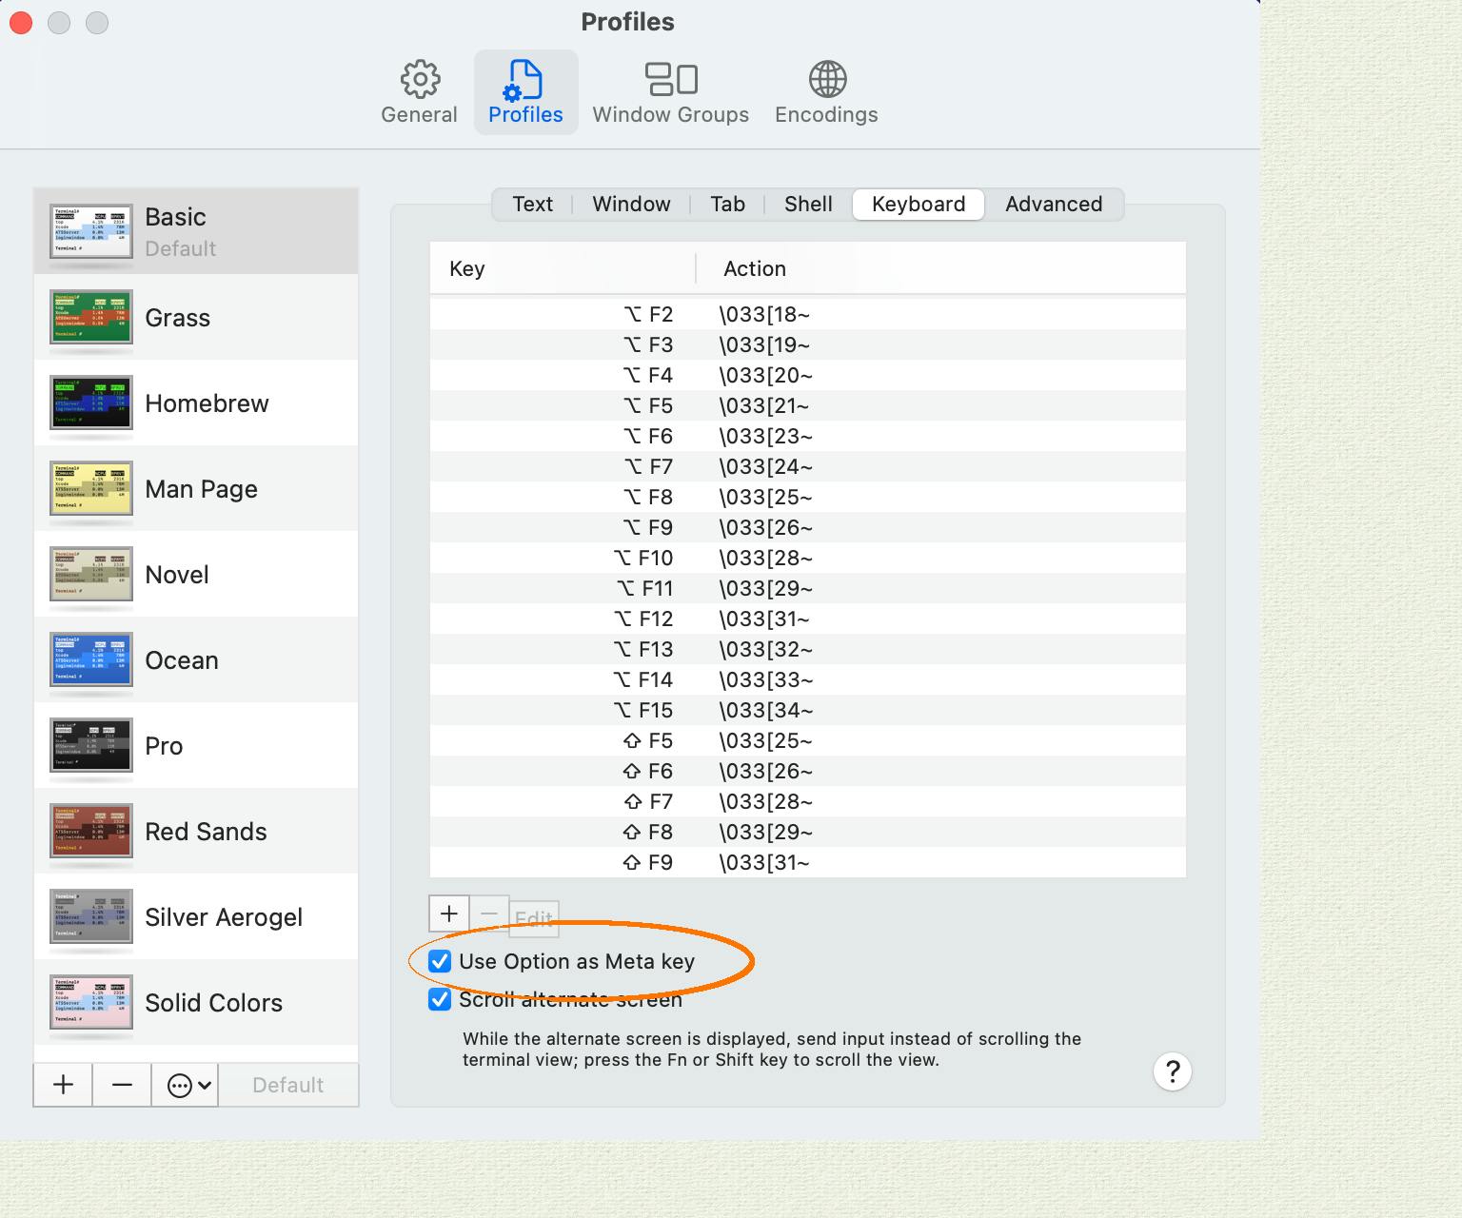Viewport: 1462px width, 1218px height.
Task: Select the Red Sands profile
Action: (x=206, y=831)
